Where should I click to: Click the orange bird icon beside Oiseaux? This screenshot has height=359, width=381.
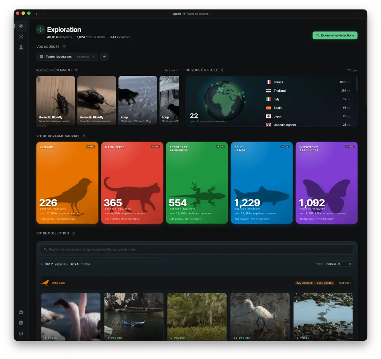pyautogui.click(x=45, y=283)
